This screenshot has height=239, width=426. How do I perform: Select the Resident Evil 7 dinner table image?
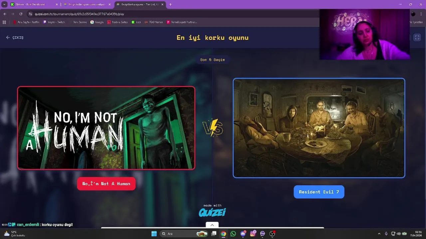[x=319, y=128]
